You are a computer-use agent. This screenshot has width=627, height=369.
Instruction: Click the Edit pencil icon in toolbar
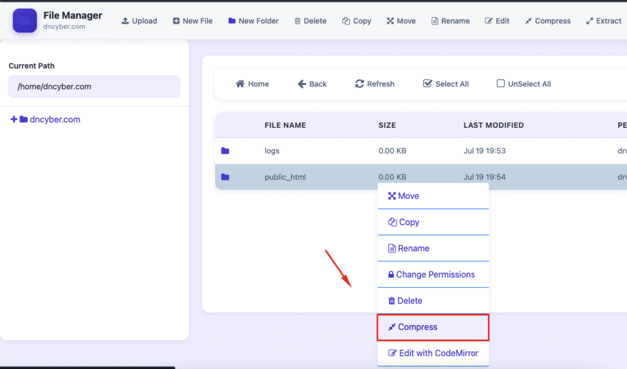point(488,21)
